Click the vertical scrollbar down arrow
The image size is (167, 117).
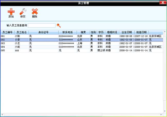(165, 111)
